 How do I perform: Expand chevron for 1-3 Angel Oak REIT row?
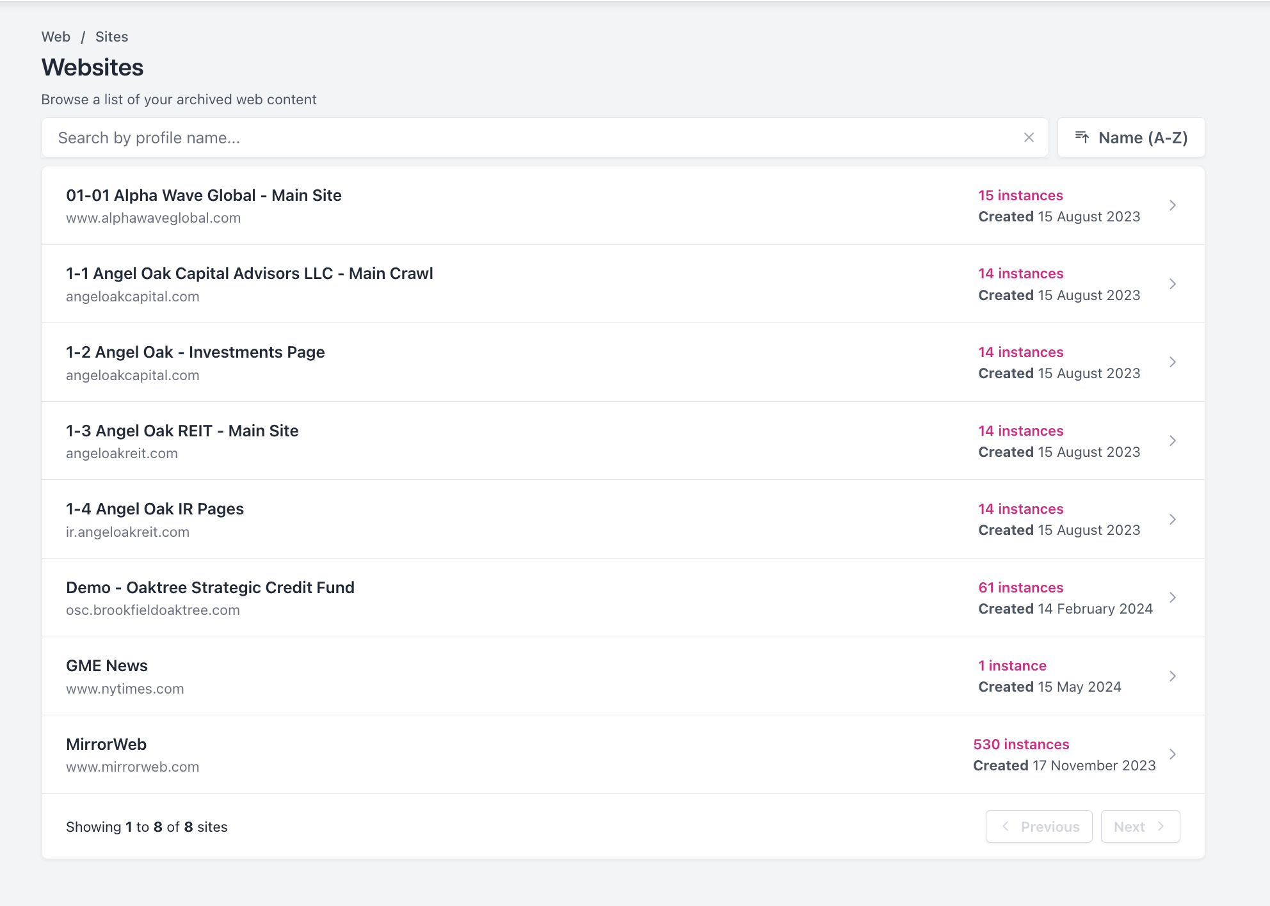point(1173,441)
